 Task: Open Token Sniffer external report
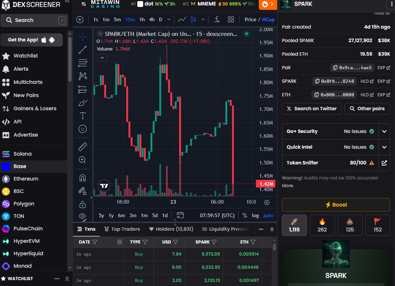pyautogui.click(x=384, y=163)
